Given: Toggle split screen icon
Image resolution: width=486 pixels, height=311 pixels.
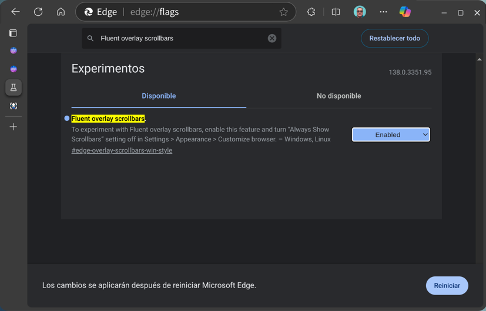Looking at the screenshot, I should tap(336, 12).
